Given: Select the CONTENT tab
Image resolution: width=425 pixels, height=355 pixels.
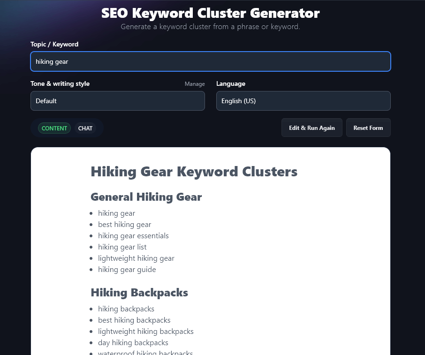Looking at the screenshot, I should [54, 128].
